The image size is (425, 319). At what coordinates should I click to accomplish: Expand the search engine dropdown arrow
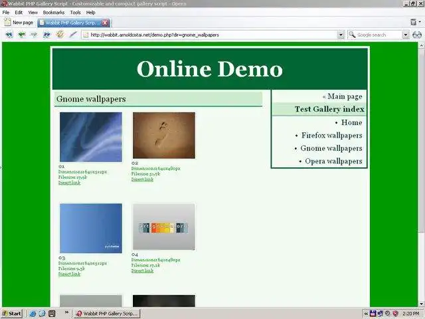click(x=406, y=35)
